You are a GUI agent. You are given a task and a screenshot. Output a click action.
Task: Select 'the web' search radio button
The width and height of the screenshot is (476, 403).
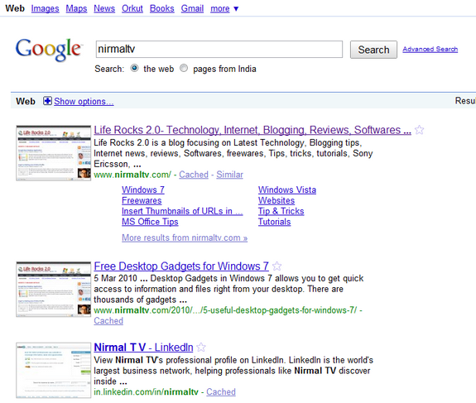134,68
